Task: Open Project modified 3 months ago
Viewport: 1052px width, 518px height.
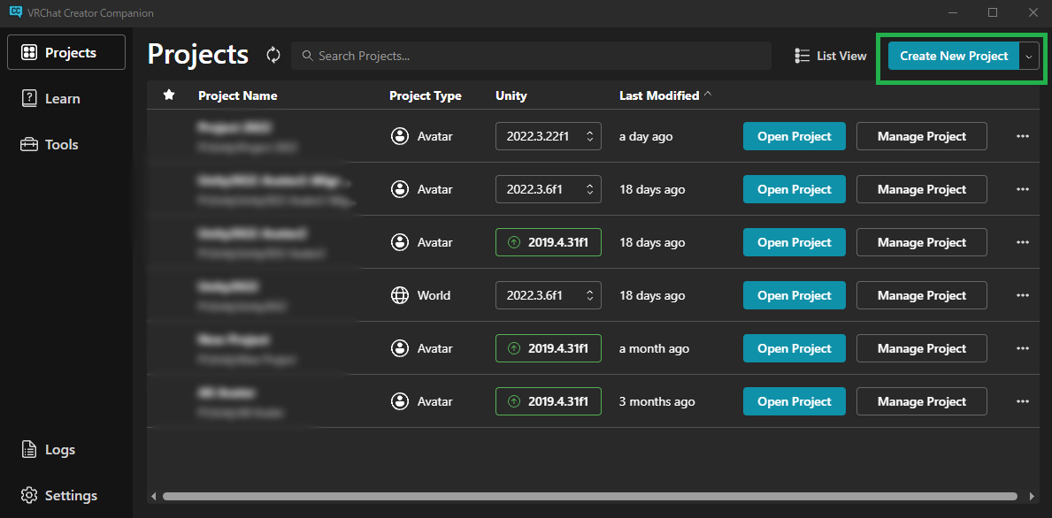Action: click(795, 401)
